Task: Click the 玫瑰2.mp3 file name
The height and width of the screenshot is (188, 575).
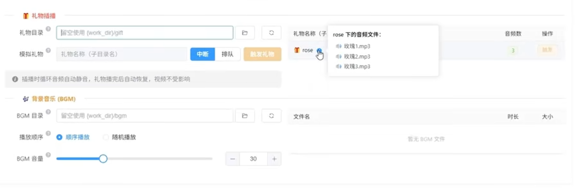Action: pos(357,56)
